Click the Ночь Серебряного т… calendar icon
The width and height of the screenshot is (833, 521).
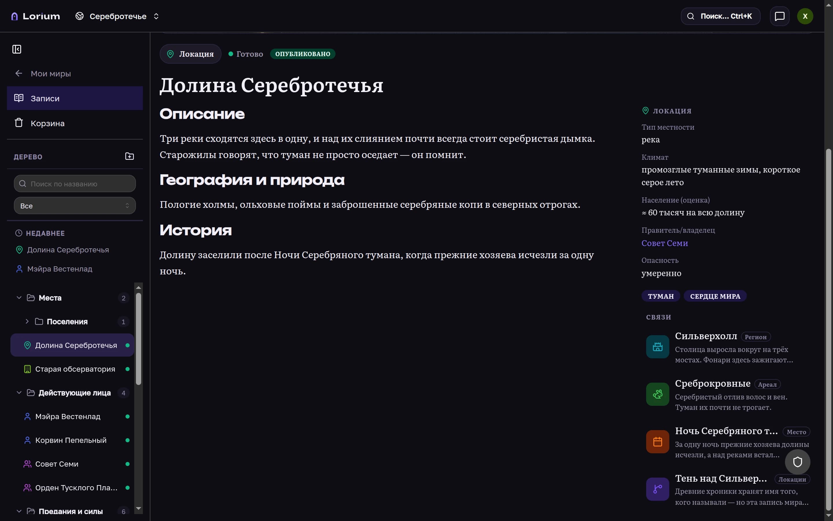point(657,442)
